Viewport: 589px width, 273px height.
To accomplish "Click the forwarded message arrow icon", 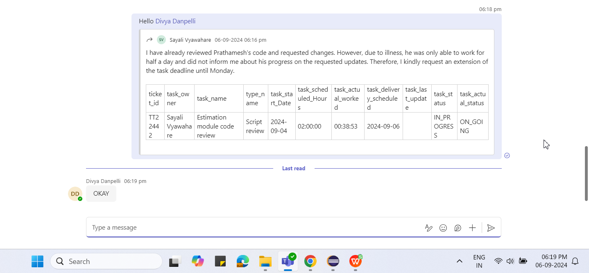I will pos(150,40).
